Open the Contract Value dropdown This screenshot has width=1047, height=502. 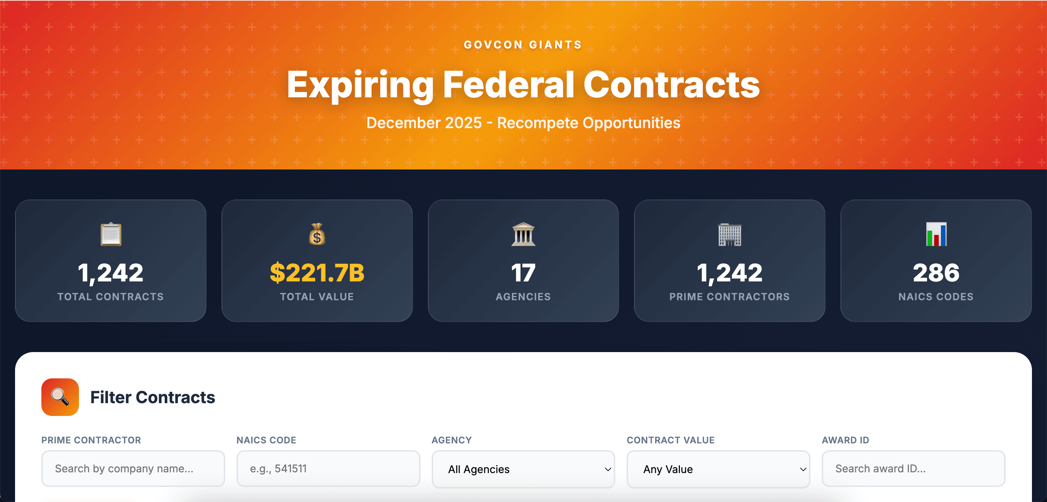[718, 469]
